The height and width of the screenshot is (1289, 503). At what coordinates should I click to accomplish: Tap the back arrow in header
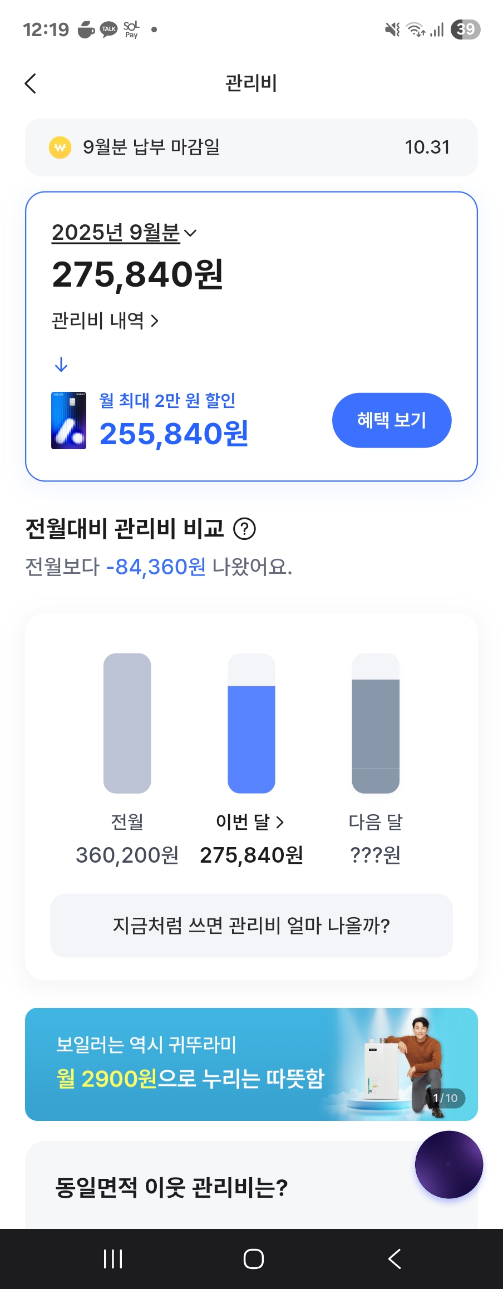pyautogui.click(x=31, y=83)
